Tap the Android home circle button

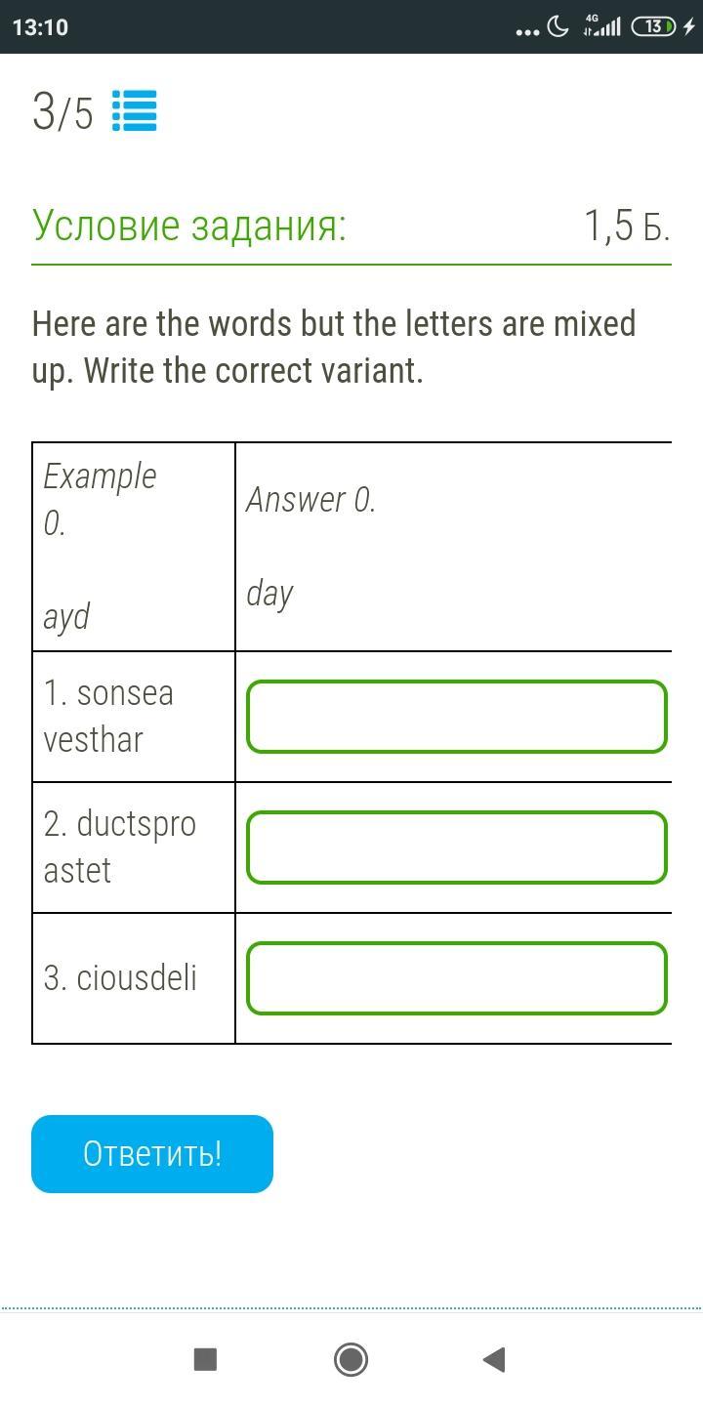point(351,1359)
